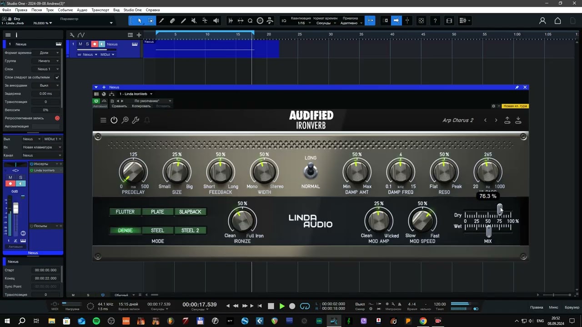
Task: Flip the LONG/NORMAL toggle switch
Action: tap(311, 171)
